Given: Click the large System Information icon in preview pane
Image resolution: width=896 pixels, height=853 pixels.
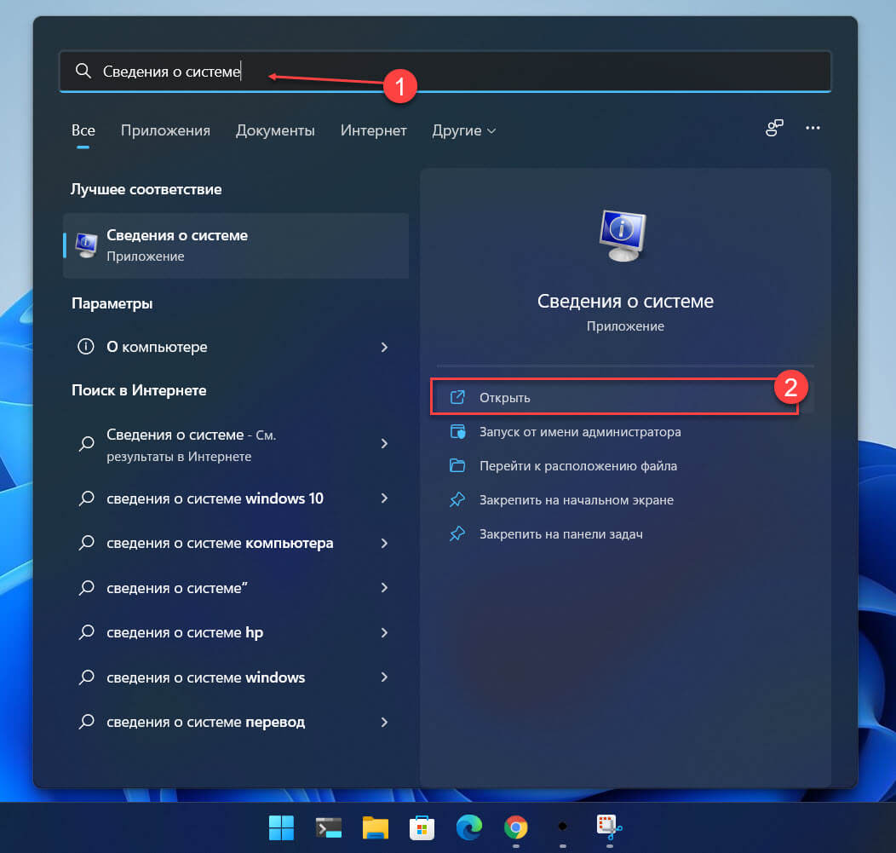Looking at the screenshot, I should pos(623,236).
